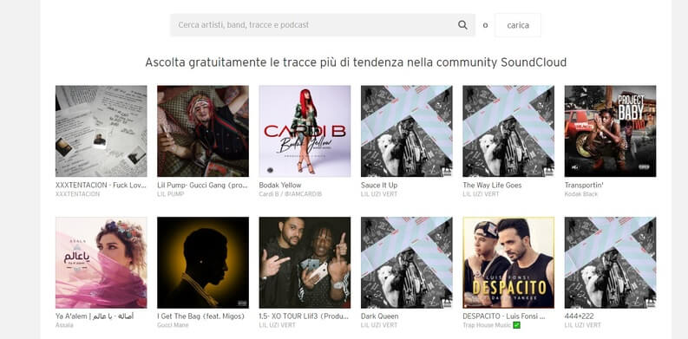Open Sauce It Up cover art

coord(407,131)
